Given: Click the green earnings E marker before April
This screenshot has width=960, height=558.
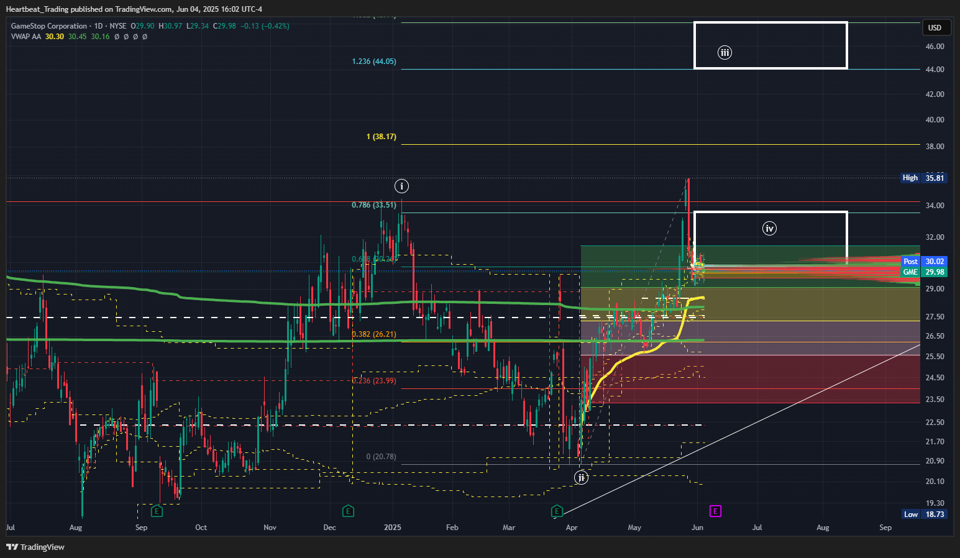Looking at the screenshot, I should [557, 511].
